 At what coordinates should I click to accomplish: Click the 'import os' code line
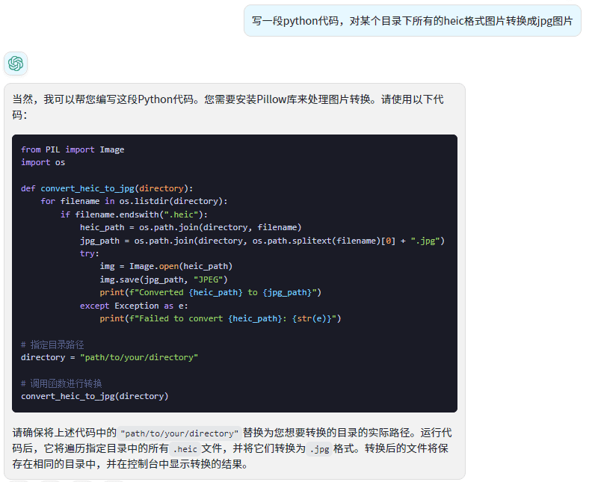click(x=43, y=162)
